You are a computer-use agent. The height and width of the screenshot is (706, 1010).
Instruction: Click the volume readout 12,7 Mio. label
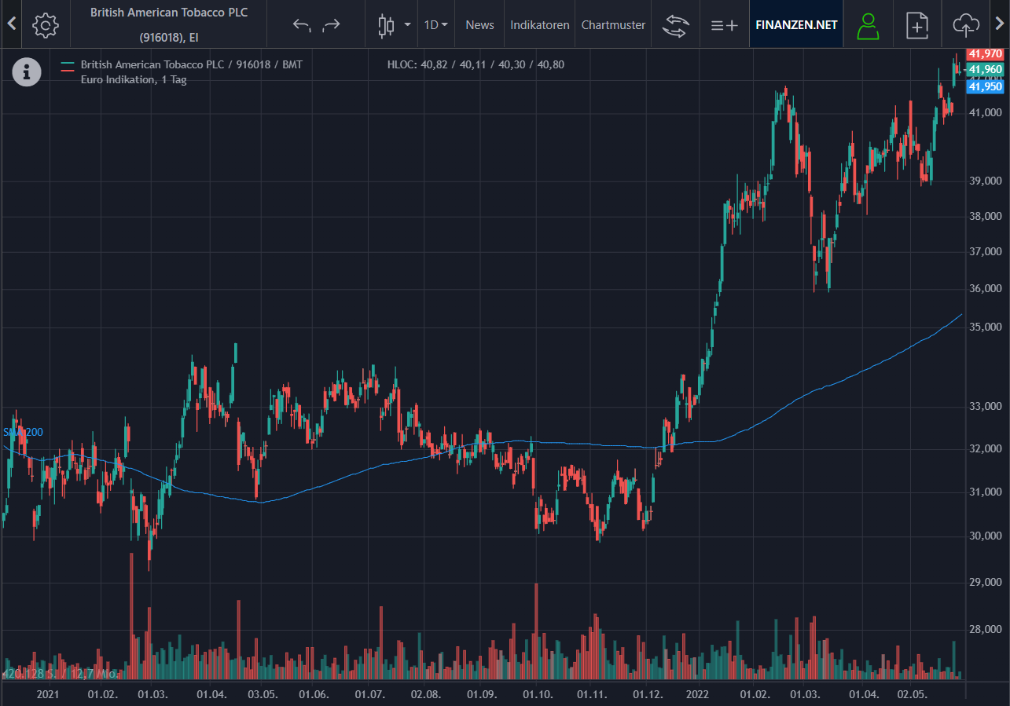coord(94,673)
